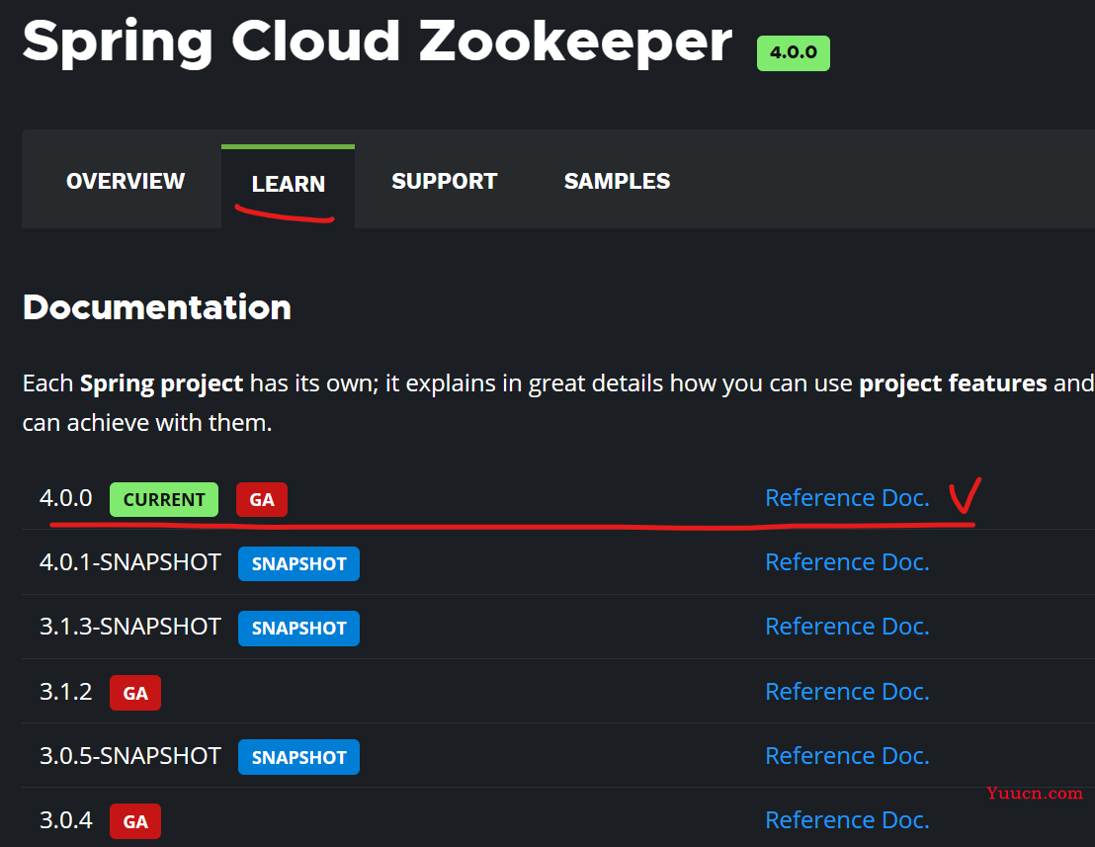Click the SNAPSHOT badge for 3.0.5-SNAPSHOT

click(x=298, y=757)
